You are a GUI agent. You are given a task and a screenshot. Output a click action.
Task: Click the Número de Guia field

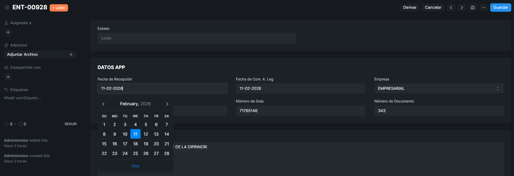point(300,111)
